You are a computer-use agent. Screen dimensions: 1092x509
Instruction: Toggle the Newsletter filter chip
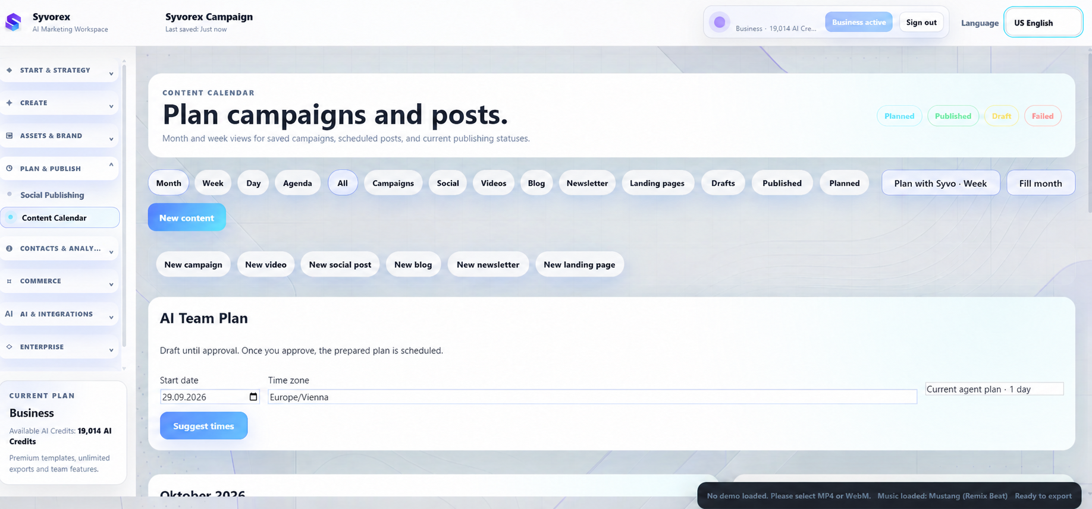click(x=587, y=183)
